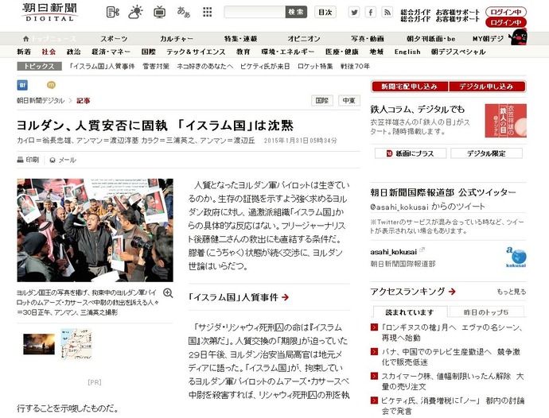Click the 新聞宅配申し込み button
Image resolution: width=549 pixels, height=418 pixels.
[410, 87]
